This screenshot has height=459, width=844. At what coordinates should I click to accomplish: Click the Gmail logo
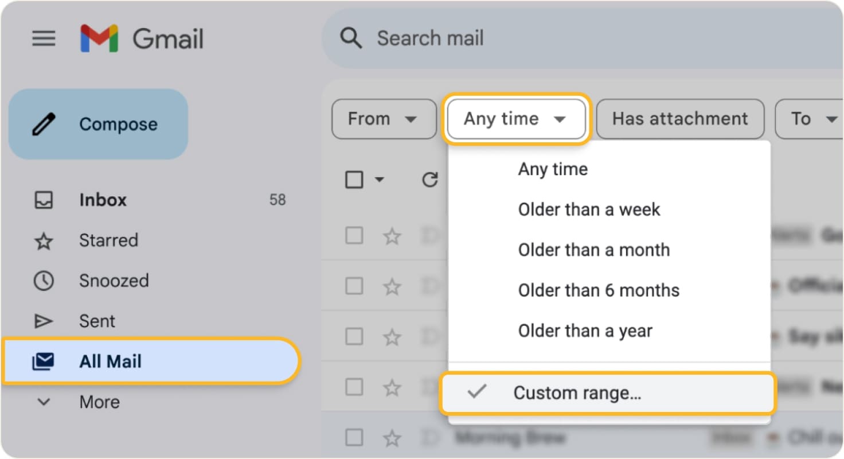140,38
